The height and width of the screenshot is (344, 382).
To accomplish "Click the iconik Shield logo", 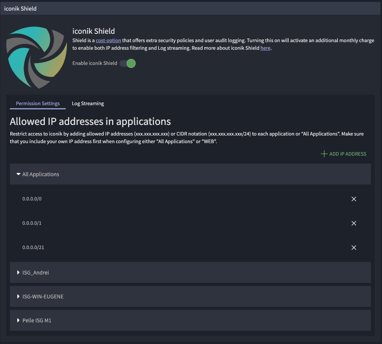I will 36,56.
